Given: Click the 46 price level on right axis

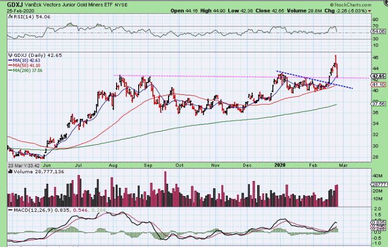Looking at the screenshot, I should [375, 58].
